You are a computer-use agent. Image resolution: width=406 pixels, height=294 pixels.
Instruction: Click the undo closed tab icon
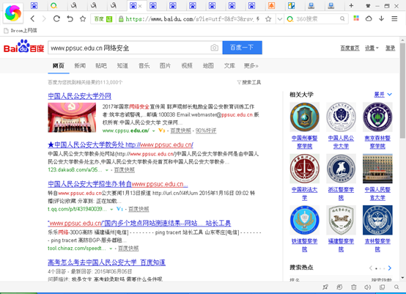pyautogui.click(x=70, y=18)
